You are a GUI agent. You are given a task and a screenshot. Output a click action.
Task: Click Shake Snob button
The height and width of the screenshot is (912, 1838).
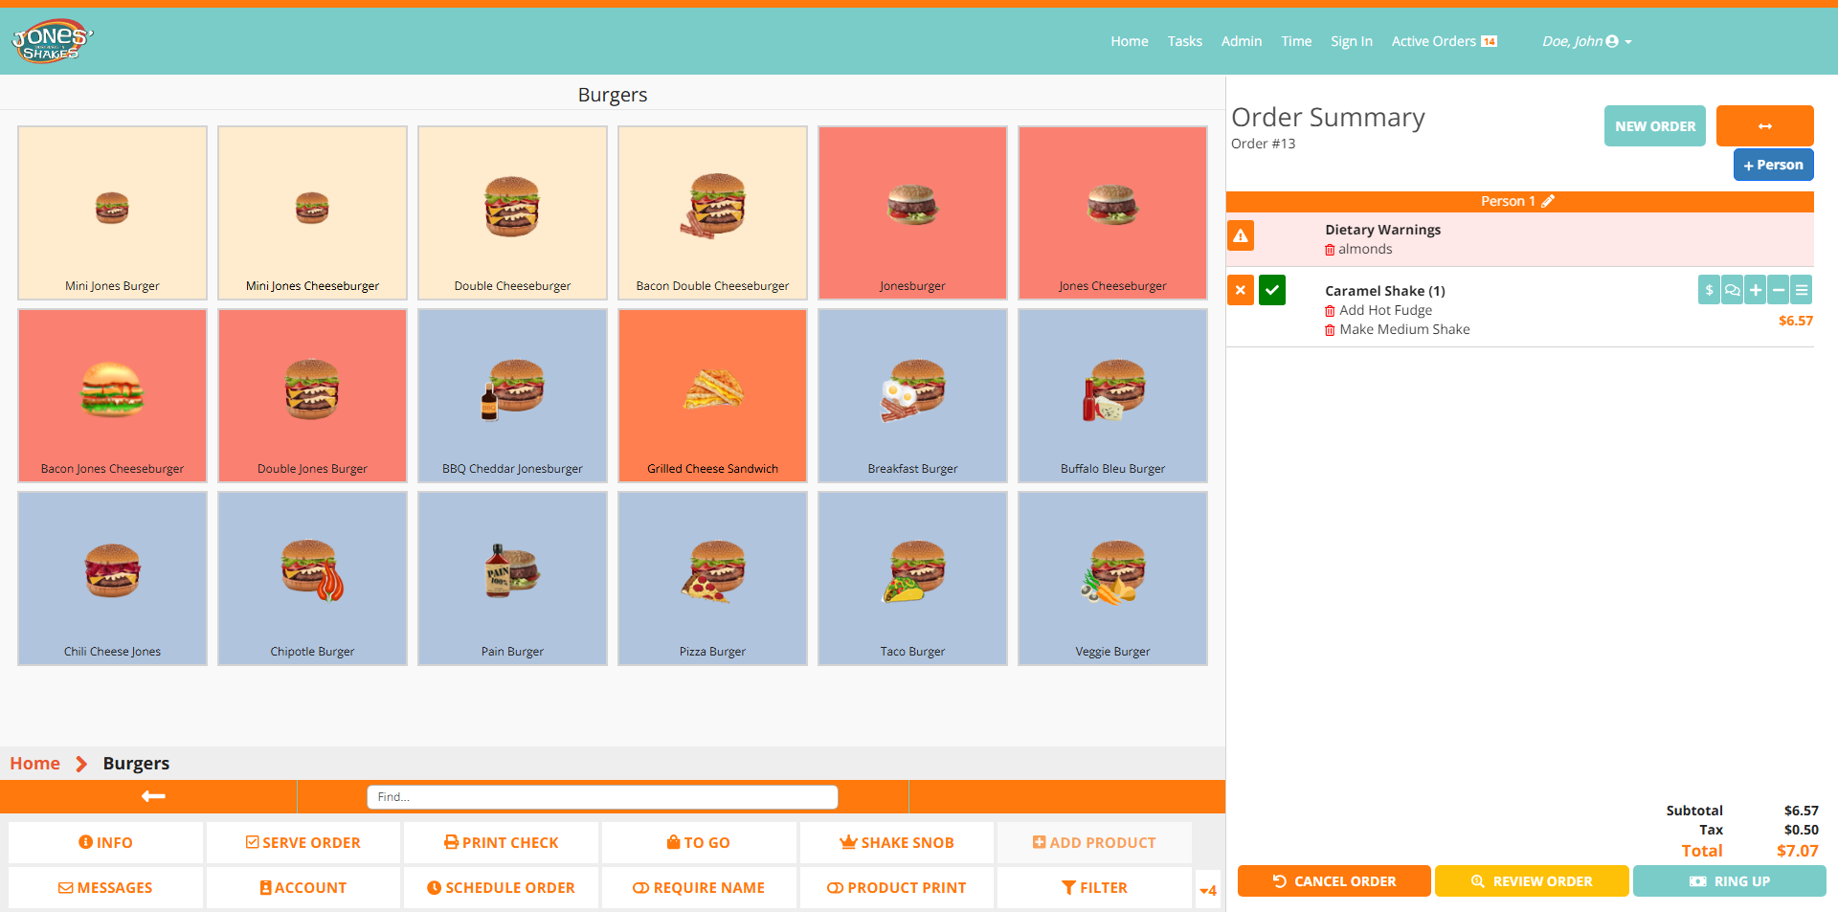897,842
